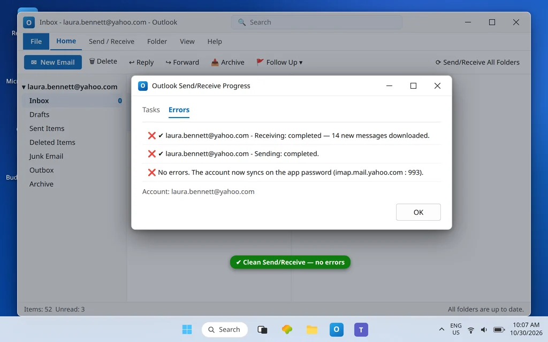Open Teams from the taskbar
The height and width of the screenshot is (342, 548).
(x=361, y=329)
